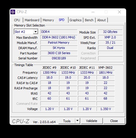Click JEDEC #11 CAS latency 20.0
This screenshot has width=136, height=138.
(x=87, y=77)
